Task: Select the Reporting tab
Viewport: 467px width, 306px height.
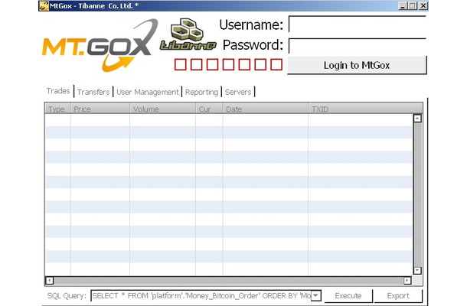Action: click(201, 92)
